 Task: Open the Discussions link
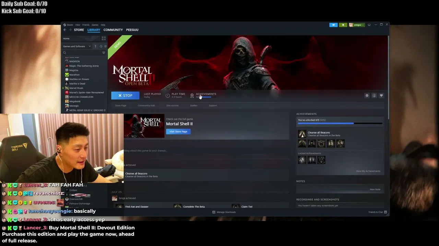pyautogui.click(x=173, y=106)
